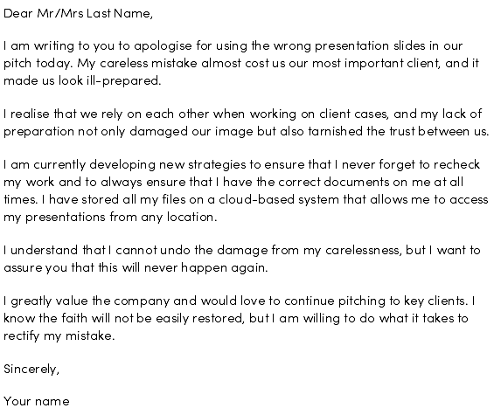
Task: Click the words 'I understand' starting the fourth paragraph
Action: click(41, 251)
